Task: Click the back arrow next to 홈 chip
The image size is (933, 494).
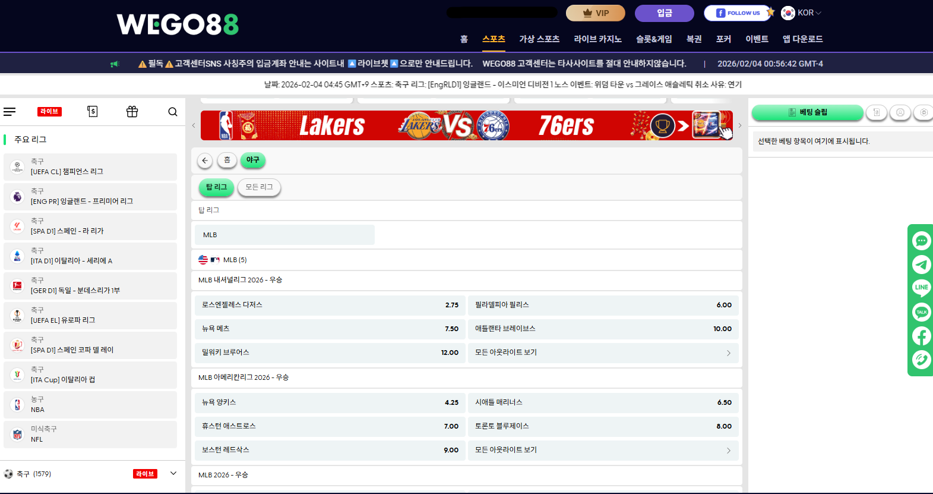Action: tap(205, 161)
